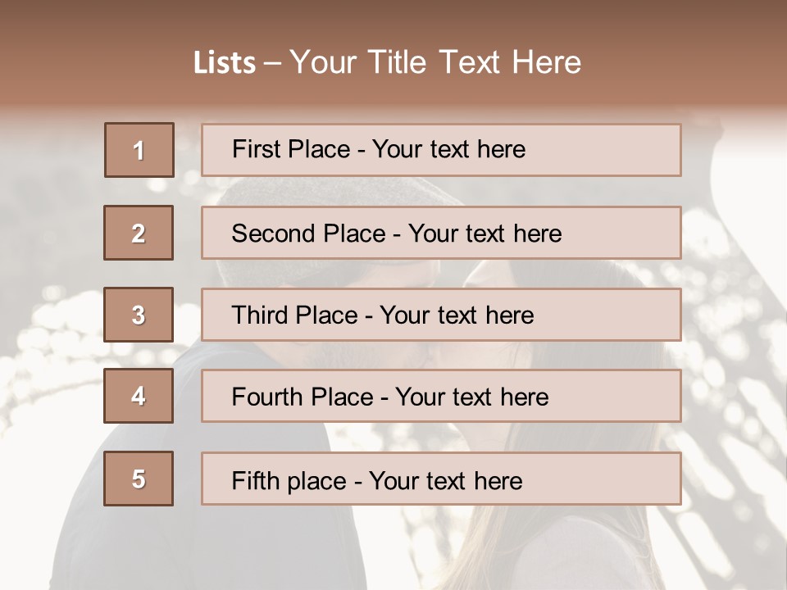
Task: Click the number 5 box
Action: [x=139, y=479]
